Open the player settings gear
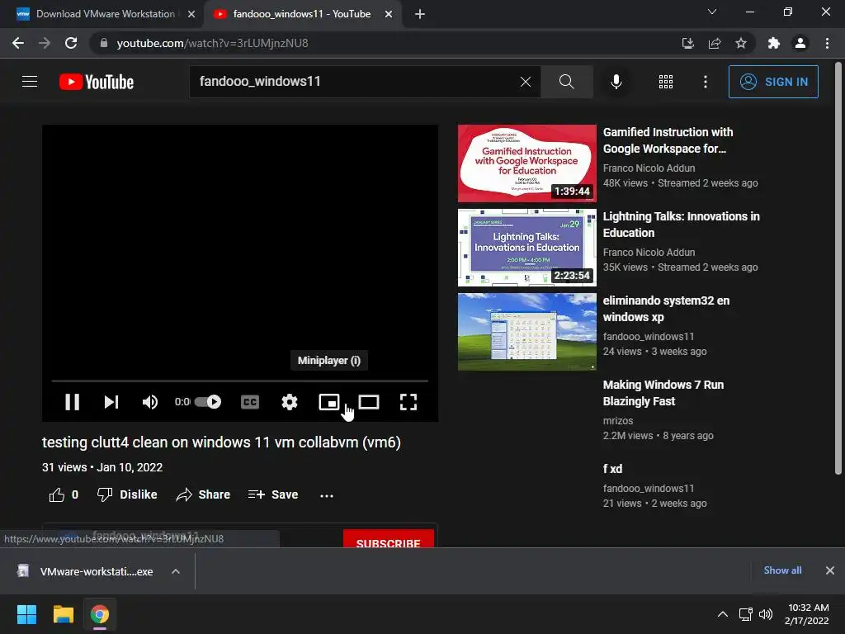 click(x=290, y=402)
